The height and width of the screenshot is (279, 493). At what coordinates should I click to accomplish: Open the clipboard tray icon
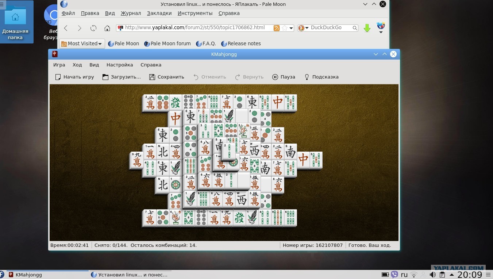442,275
